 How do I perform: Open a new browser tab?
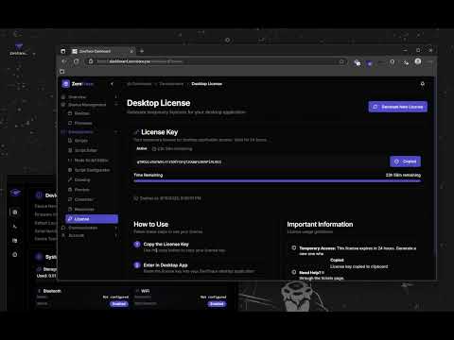tap(142, 51)
